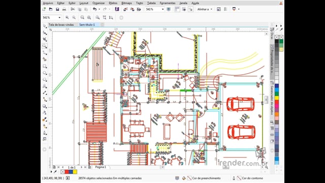The image size is (325, 183).
Task: Switch to the Tela de boas-vindas tab
Action: click(61, 25)
